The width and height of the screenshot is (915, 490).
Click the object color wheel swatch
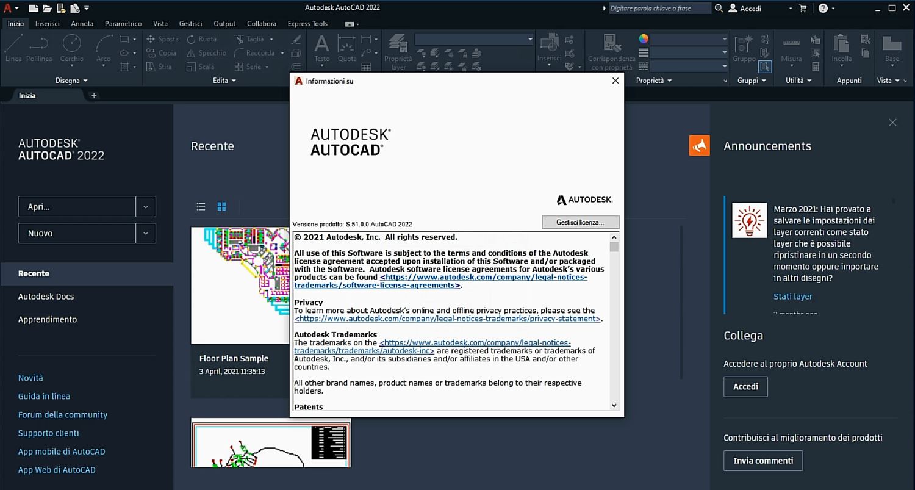(644, 38)
